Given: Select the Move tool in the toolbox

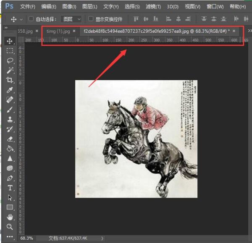Looking at the screenshot, I should [10, 41].
